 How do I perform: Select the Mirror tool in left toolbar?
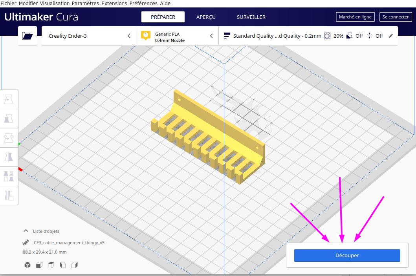coord(9,157)
